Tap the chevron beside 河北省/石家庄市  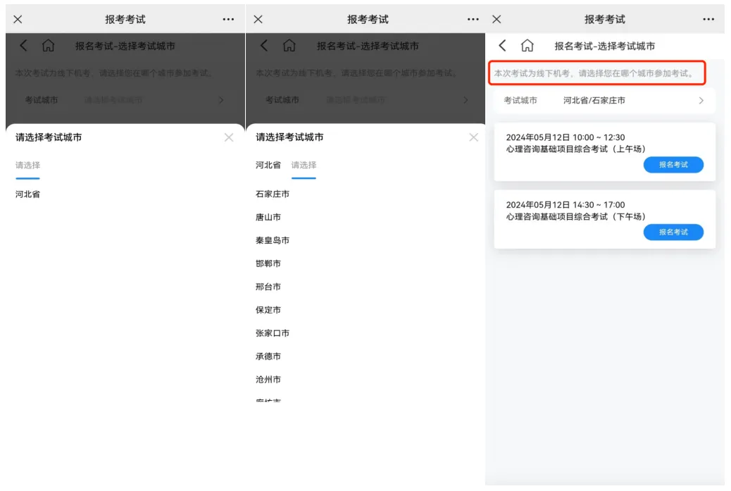point(701,101)
